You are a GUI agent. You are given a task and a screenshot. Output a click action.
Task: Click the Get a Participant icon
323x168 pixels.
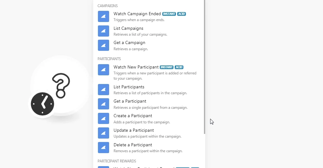click(x=104, y=104)
